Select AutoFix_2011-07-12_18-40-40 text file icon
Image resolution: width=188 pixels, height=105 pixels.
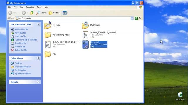coord(85,35)
